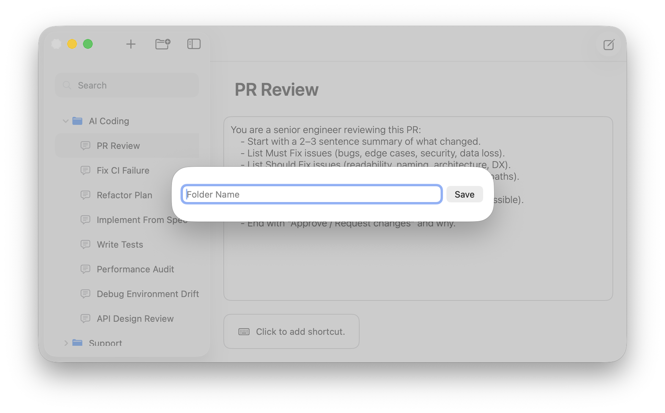Click the new folder icon in the toolbar
The image size is (665, 413).
click(x=163, y=44)
